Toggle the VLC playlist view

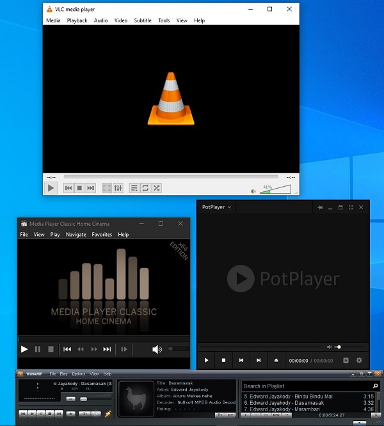[x=134, y=188]
